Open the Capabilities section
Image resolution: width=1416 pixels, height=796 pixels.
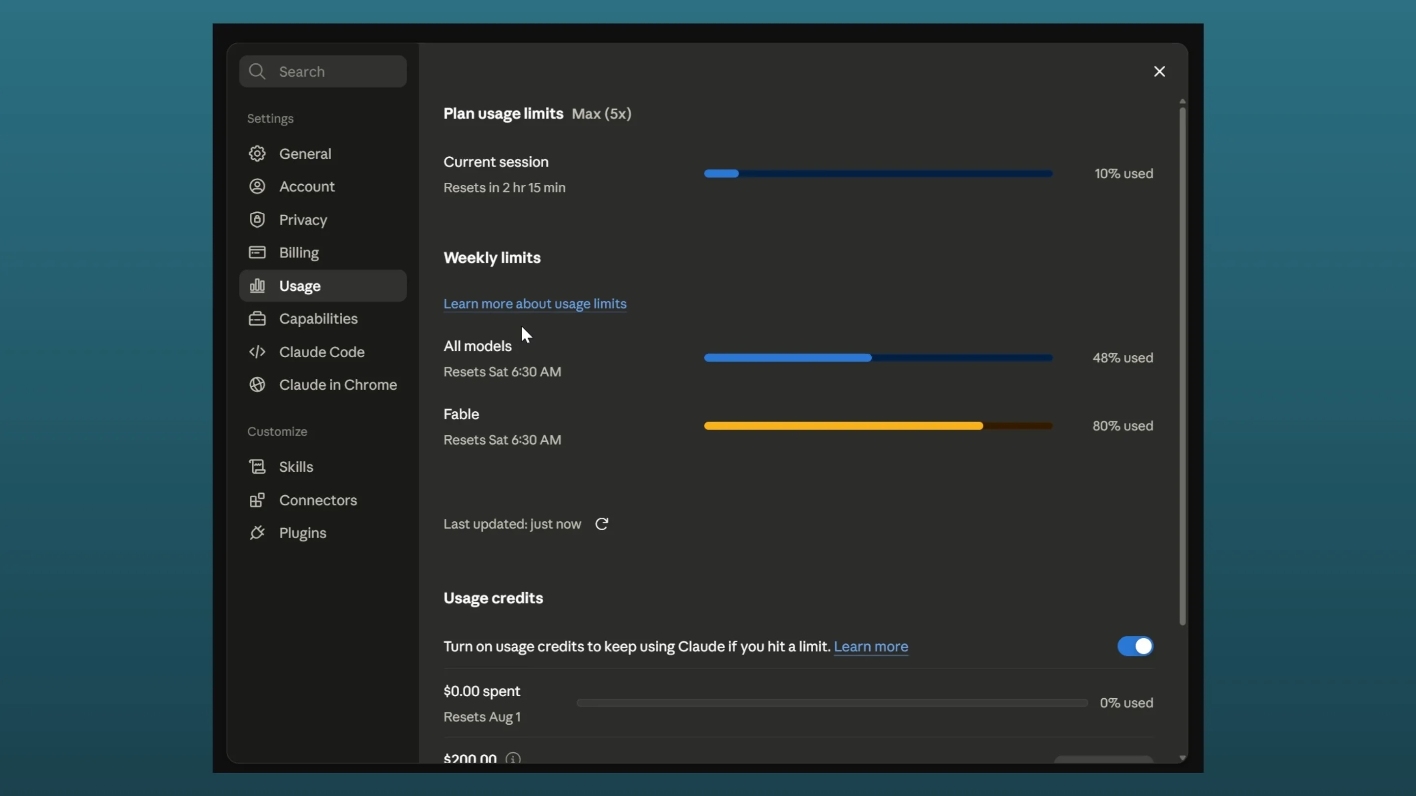[x=323, y=318]
